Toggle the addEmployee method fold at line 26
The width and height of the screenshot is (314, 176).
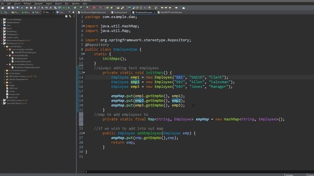84,133
